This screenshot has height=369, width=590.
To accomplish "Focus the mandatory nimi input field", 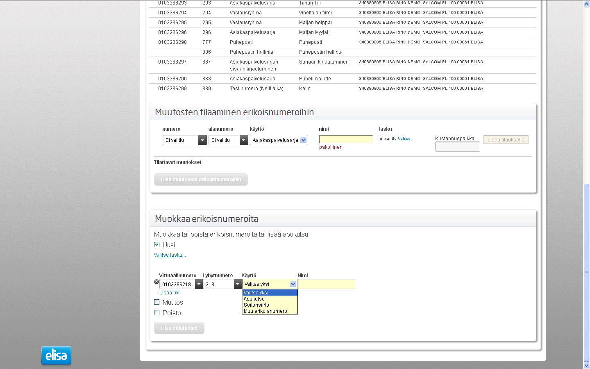I will pyautogui.click(x=346, y=139).
